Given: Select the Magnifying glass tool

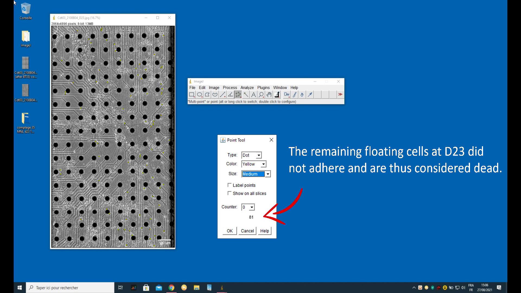Looking at the screenshot, I should 261,94.
